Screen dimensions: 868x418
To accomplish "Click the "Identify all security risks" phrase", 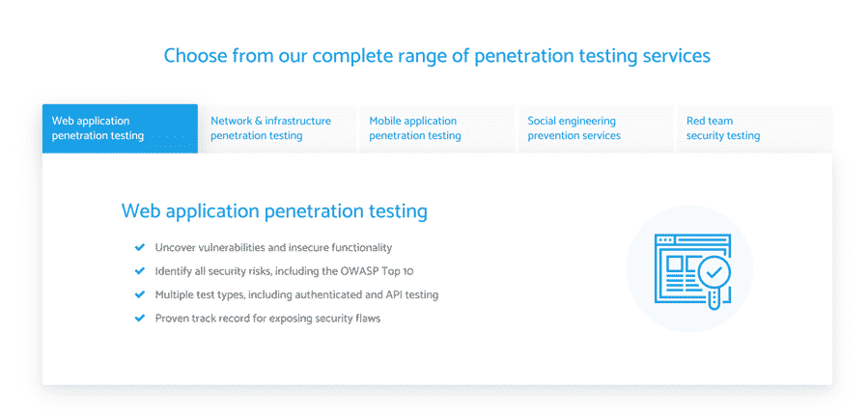I will coord(217,271).
